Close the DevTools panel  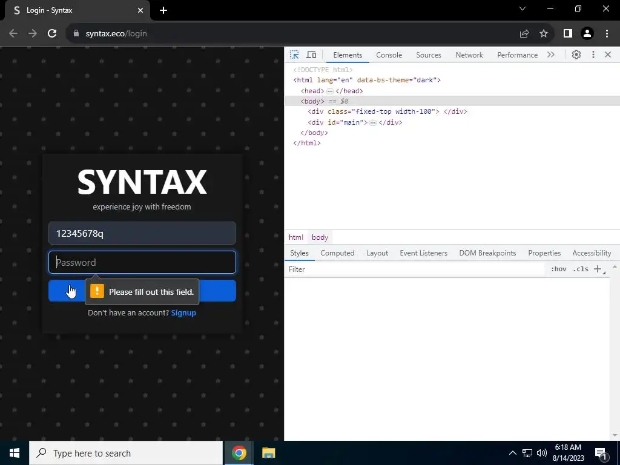(608, 55)
